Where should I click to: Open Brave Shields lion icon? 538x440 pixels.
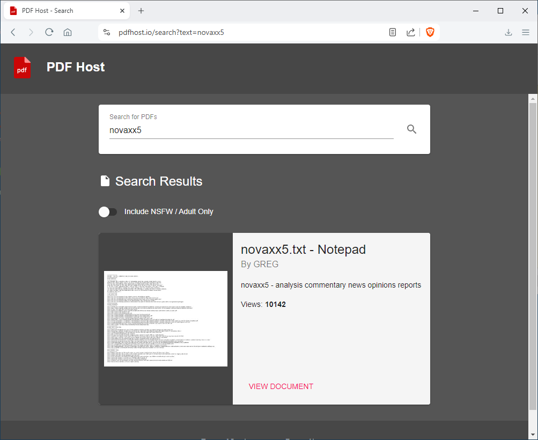coord(430,32)
